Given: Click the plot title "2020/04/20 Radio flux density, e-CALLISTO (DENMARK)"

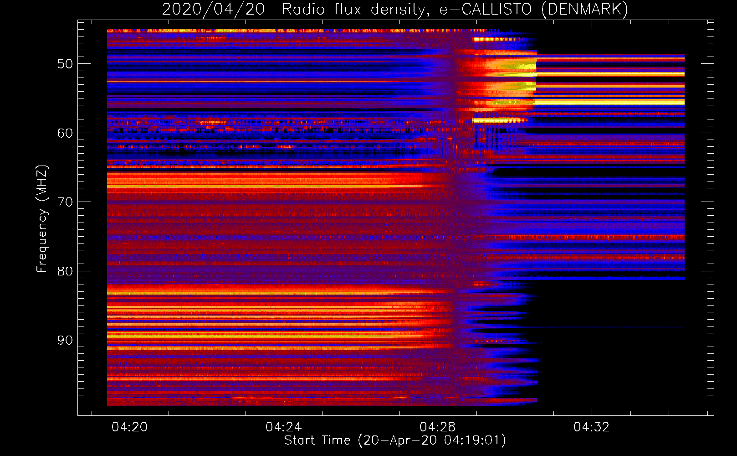Looking at the screenshot, I should (x=395, y=10).
